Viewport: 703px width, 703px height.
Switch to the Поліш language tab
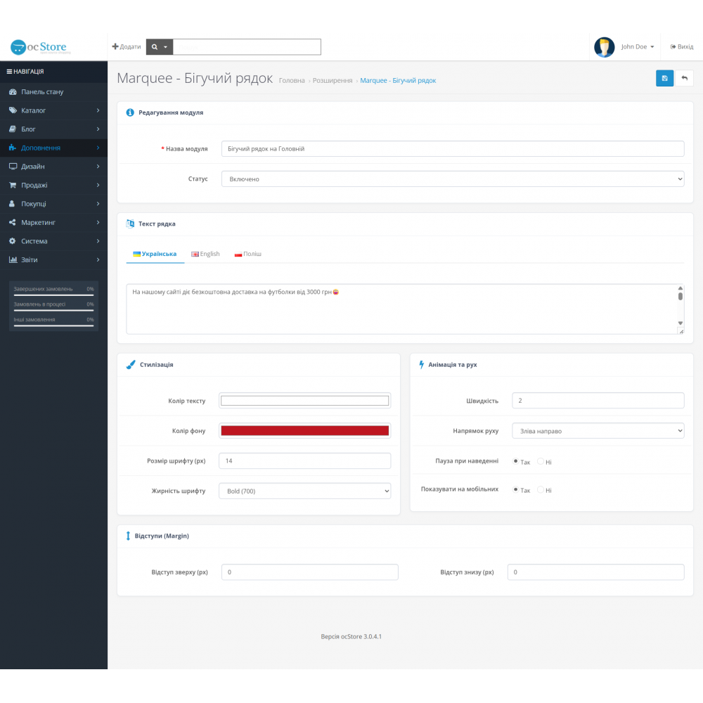point(248,254)
